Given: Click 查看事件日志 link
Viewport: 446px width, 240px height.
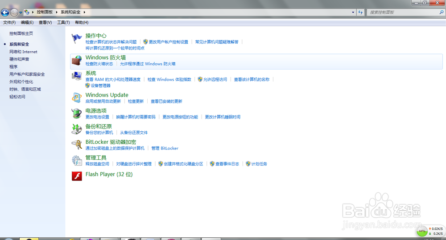Looking at the screenshot, I should click(x=227, y=164).
